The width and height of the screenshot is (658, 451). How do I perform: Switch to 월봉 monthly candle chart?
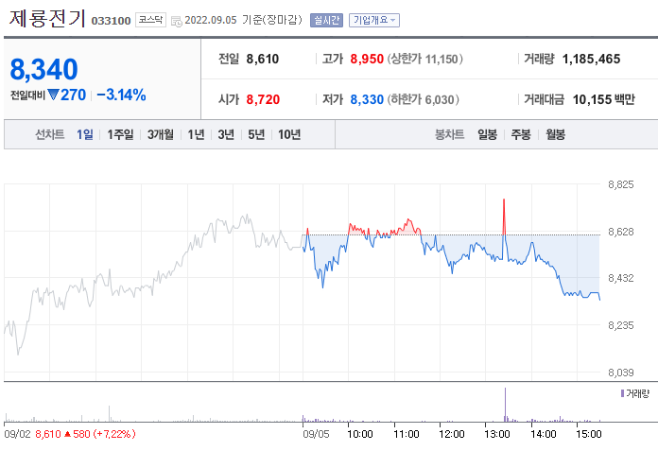click(x=555, y=134)
